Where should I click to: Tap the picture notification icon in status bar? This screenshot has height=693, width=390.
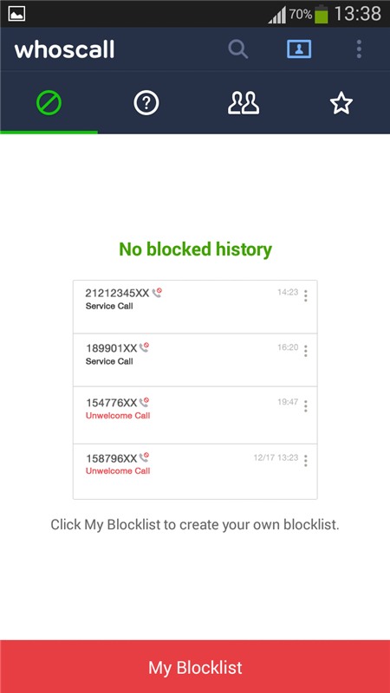click(16, 14)
